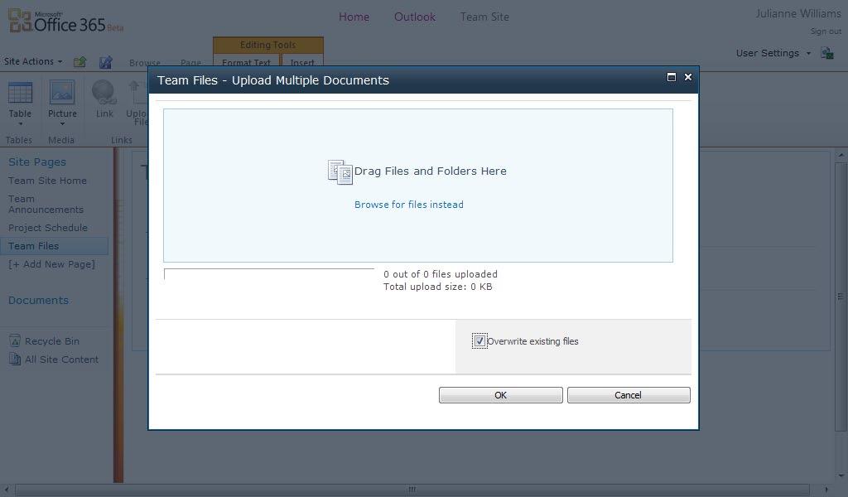The height and width of the screenshot is (497, 848).
Task: Open Team Announcements in sidebar
Action: (x=46, y=204)
